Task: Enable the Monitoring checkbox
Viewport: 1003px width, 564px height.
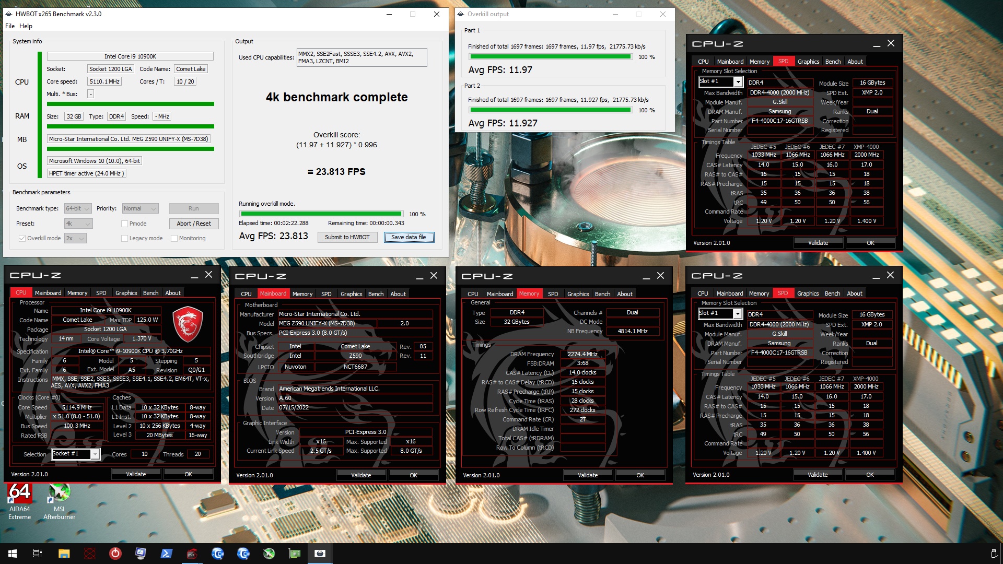Action: point(174,238)
